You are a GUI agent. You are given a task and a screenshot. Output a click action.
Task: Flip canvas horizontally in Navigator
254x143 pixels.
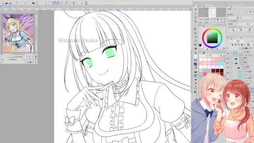point(221,22)
